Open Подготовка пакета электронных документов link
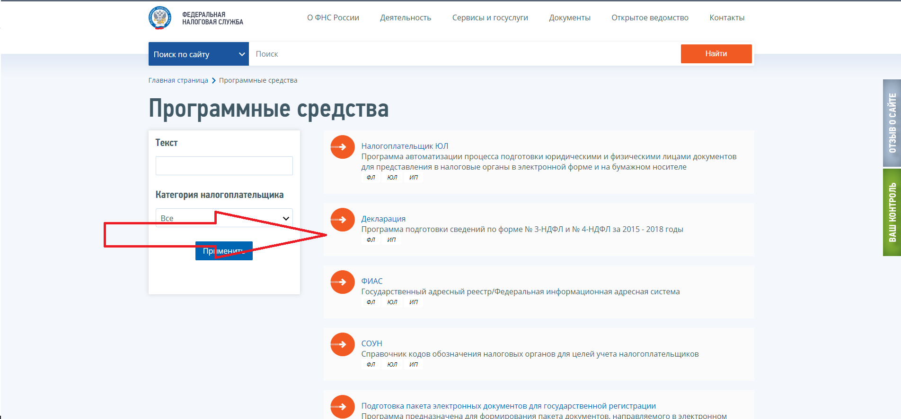 tap(509, 406)
